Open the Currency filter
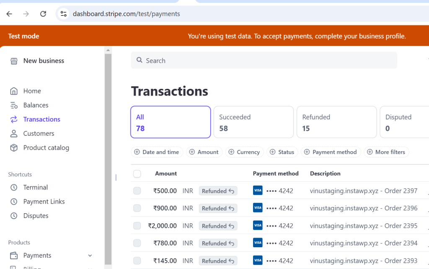Image resolution: width=429 pixels, height=269 pixels. pos(244,152)
